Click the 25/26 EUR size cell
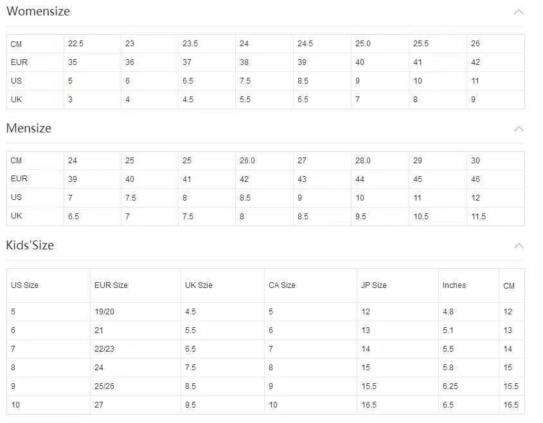543x423 pixels. [104, 386]
